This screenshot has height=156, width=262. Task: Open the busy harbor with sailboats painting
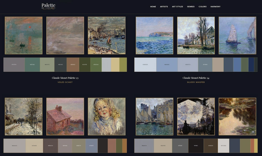click(107, 35)
